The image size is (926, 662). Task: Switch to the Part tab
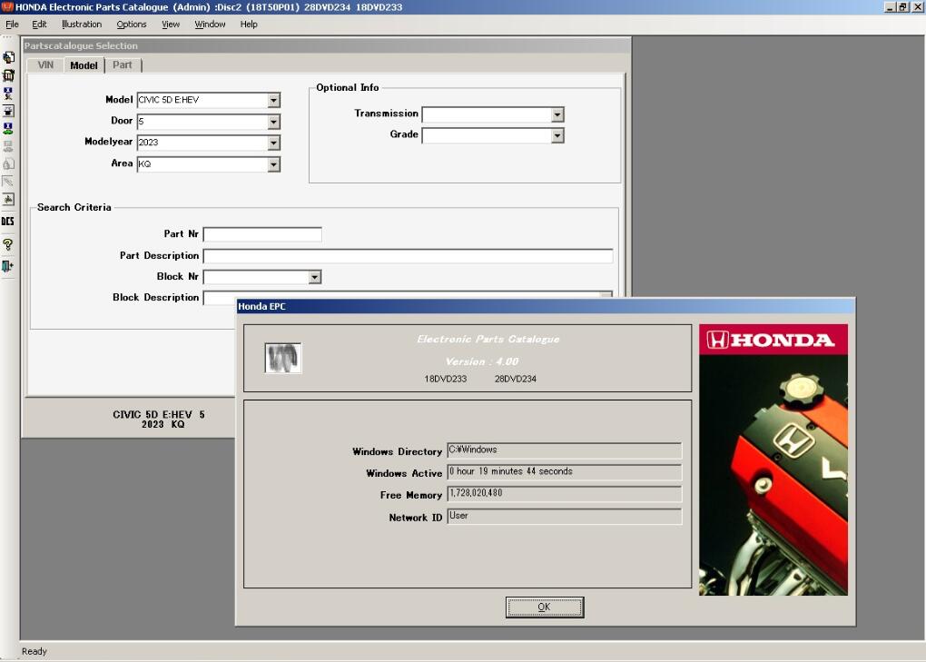click(x=123, y=65)
